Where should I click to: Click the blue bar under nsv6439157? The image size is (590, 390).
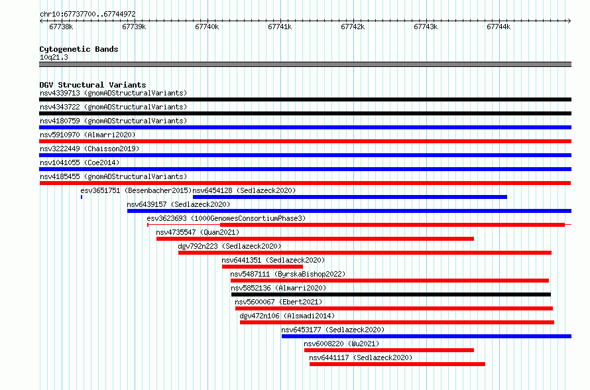349,211
